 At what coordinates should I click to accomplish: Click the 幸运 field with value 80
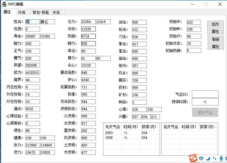pyautogui.click(x=88, y=51)
